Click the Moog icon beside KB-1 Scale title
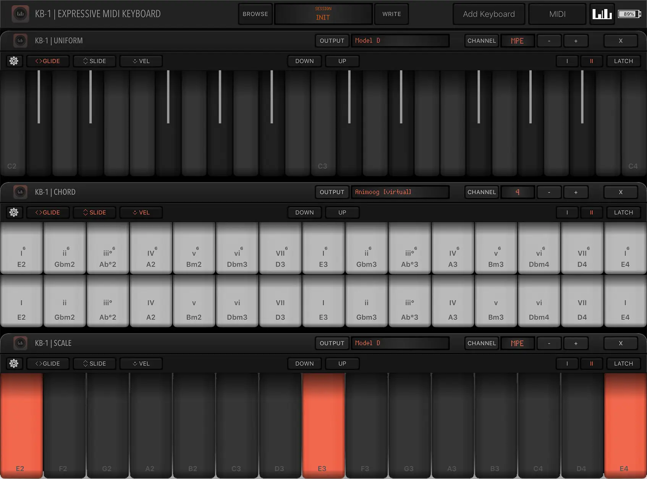This screenshot has width=647, height=479. (x=20, y=343)
